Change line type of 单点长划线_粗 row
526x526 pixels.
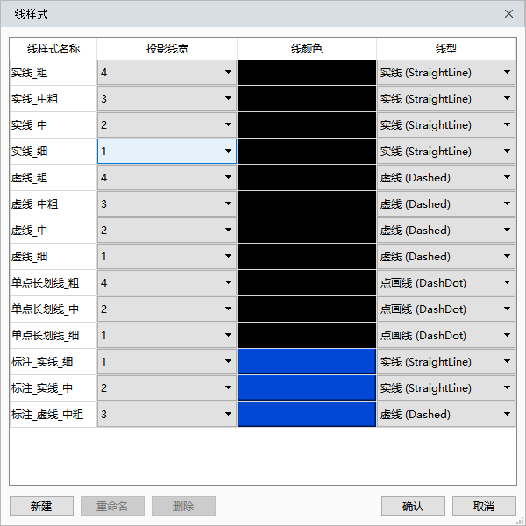click(446, 282)
